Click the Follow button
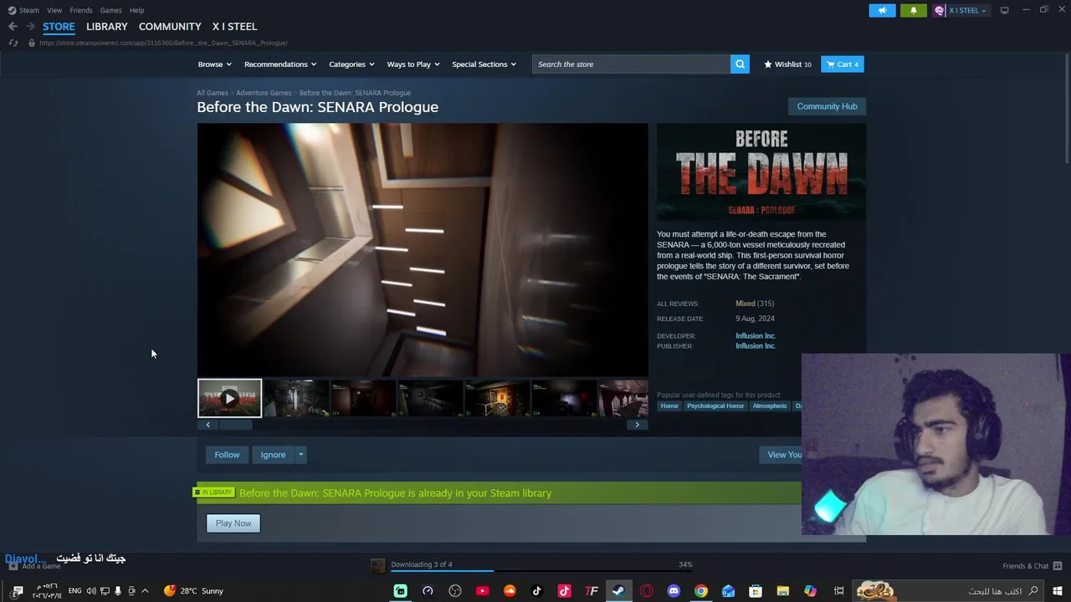The height and width of the screenshot is (602, 1071). [x=227, y=455]
